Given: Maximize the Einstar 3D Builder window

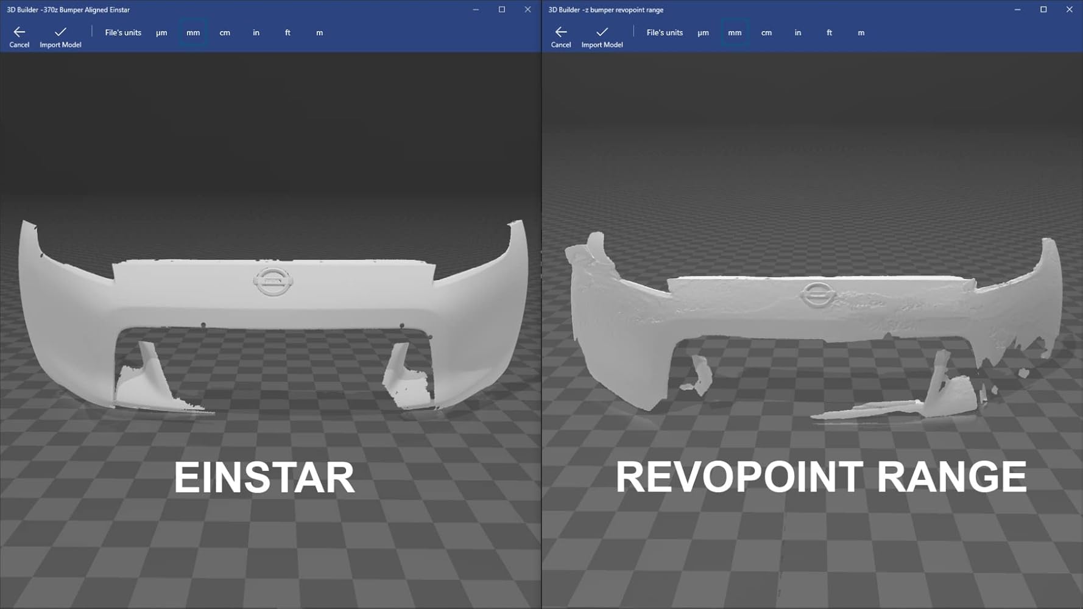Looking at the screenshot, I should (502, 10).
